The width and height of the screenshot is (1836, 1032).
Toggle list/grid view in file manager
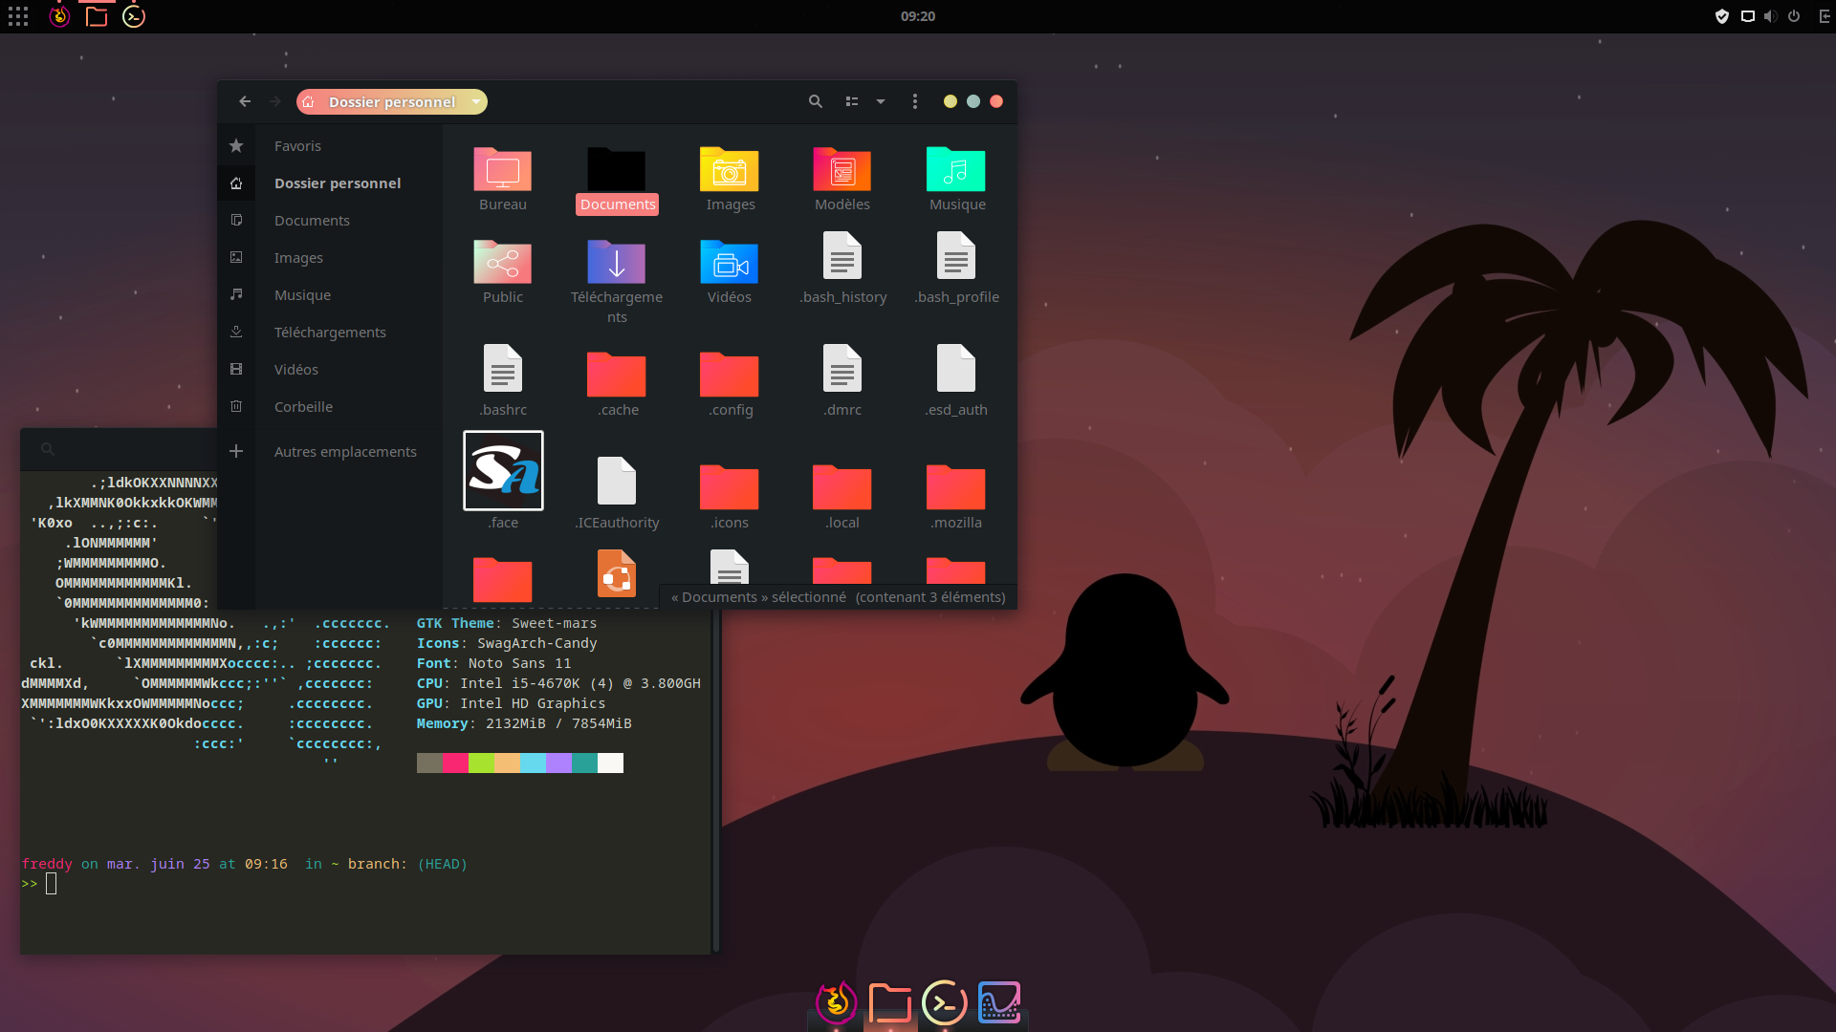pyautogui.click(x=852, y=101)
